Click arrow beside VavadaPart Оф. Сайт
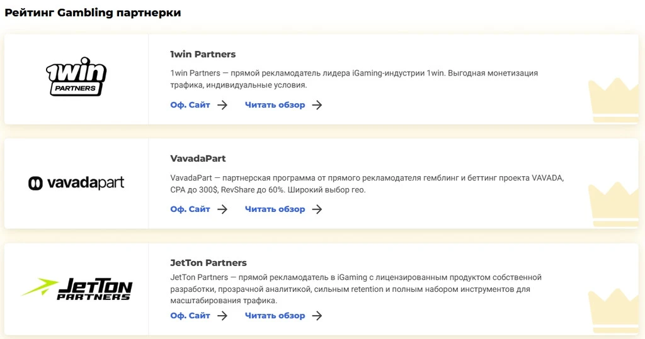 coord(222,209)
